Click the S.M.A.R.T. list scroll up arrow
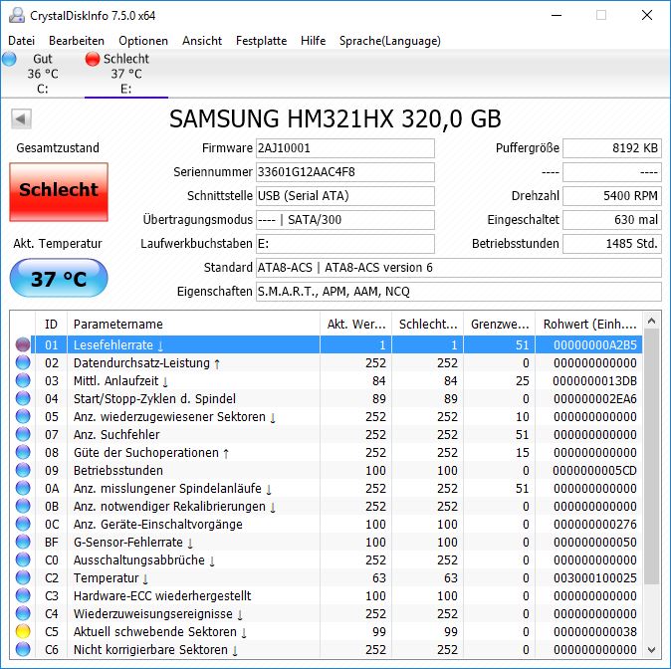The image size is (671, 669). pyautogui.click(x=652, y=321)
